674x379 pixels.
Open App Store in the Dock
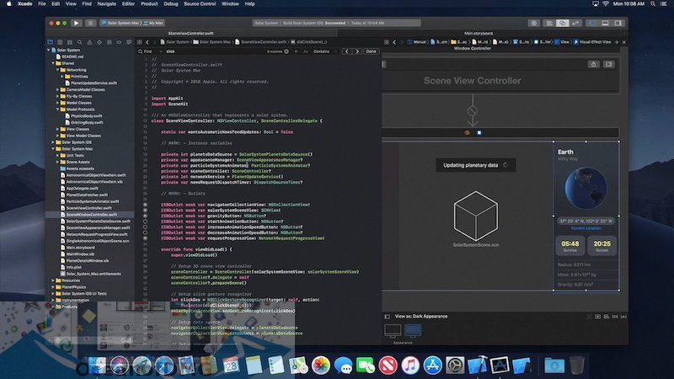[433, 366]
